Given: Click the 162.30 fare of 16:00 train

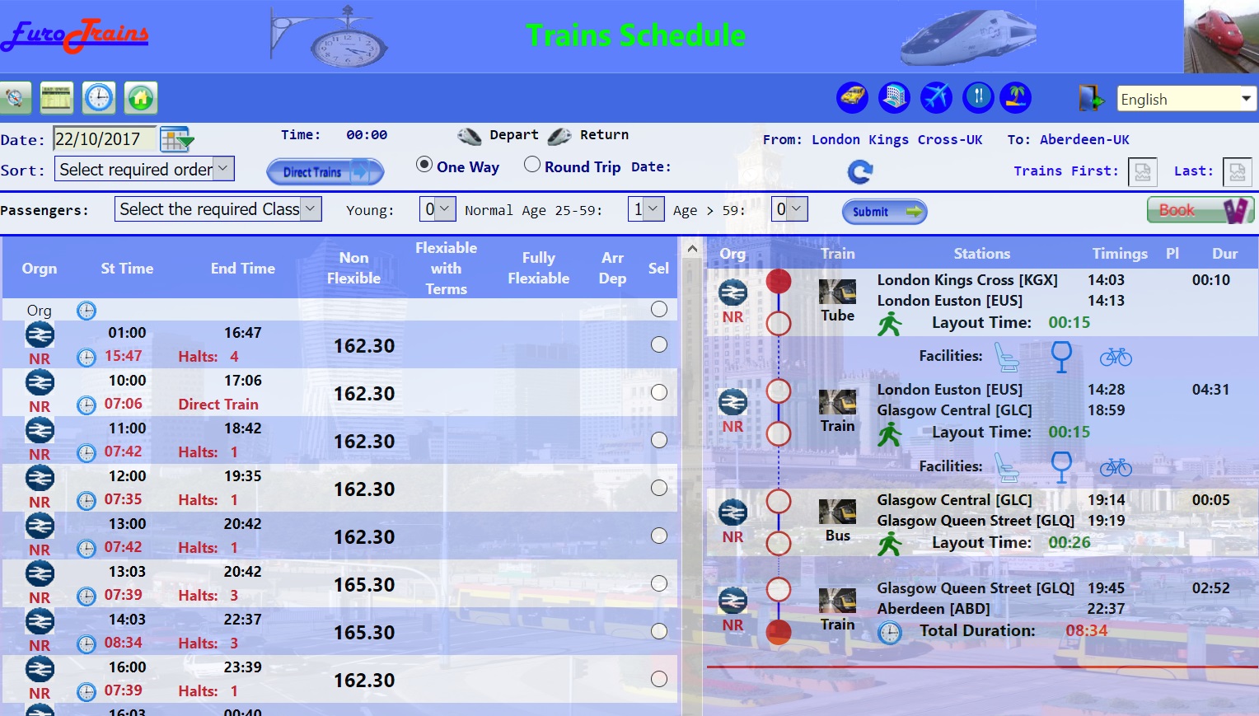Looking at the screenshot, I should 364,681.
